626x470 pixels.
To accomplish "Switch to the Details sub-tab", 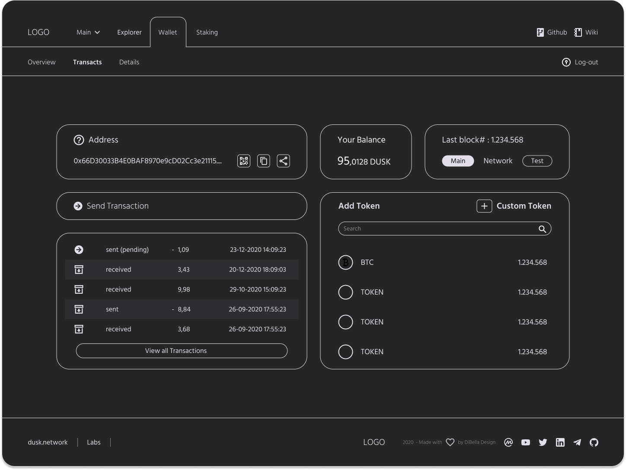I will [129, 62].
